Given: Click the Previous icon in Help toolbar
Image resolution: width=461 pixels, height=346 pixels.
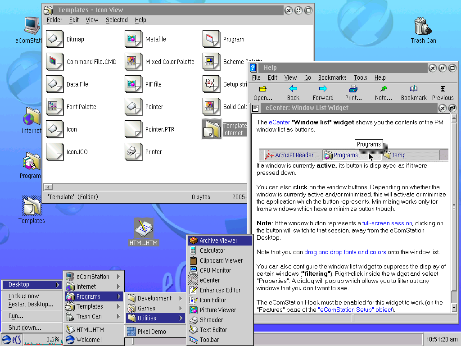Looking at the screenshot, I should coord(443,89).
